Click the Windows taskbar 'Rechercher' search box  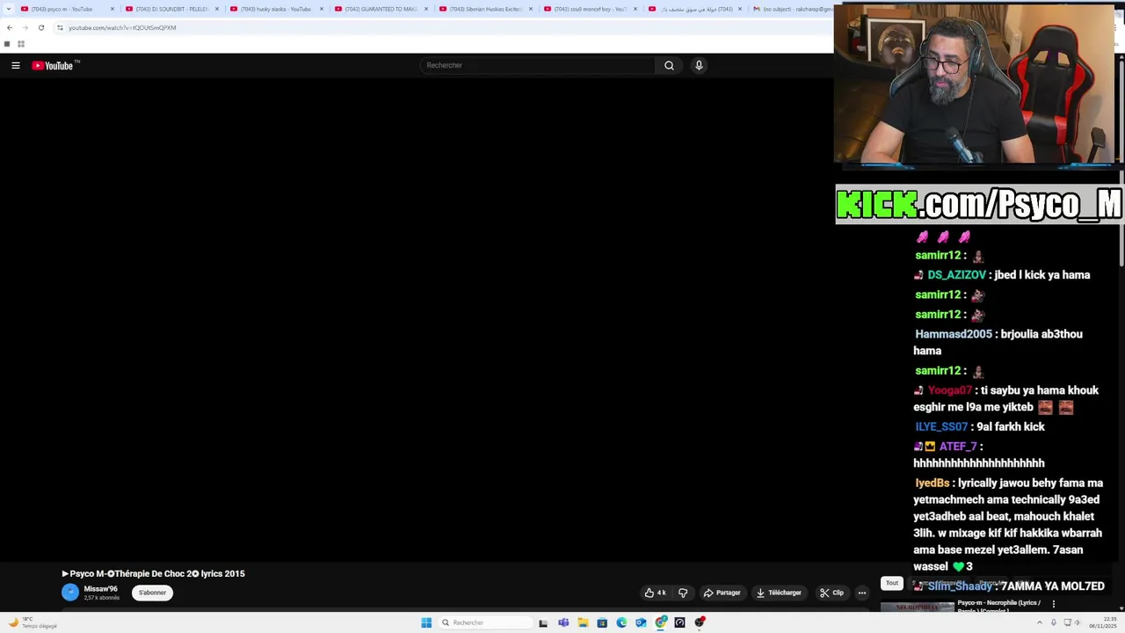[x=485, y=622]
